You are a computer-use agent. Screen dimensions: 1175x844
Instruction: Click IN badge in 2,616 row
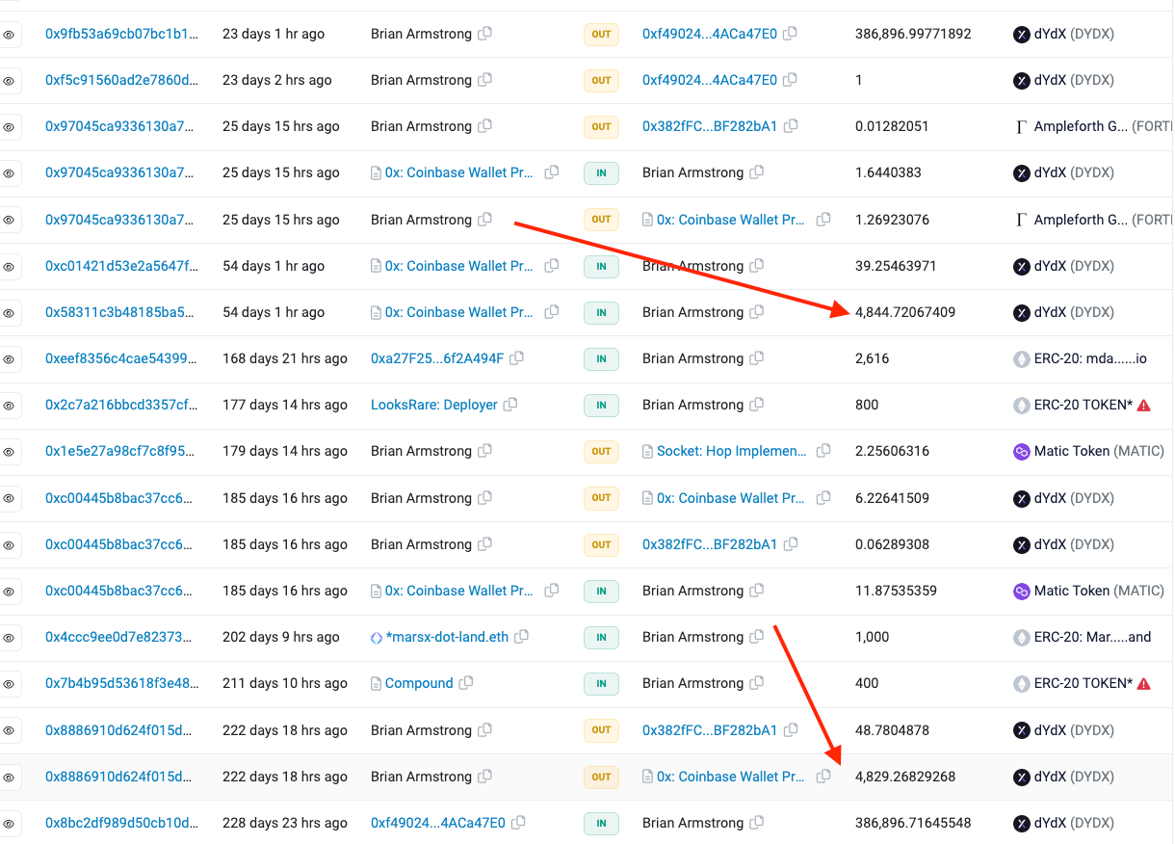click(x=601, y=358)
